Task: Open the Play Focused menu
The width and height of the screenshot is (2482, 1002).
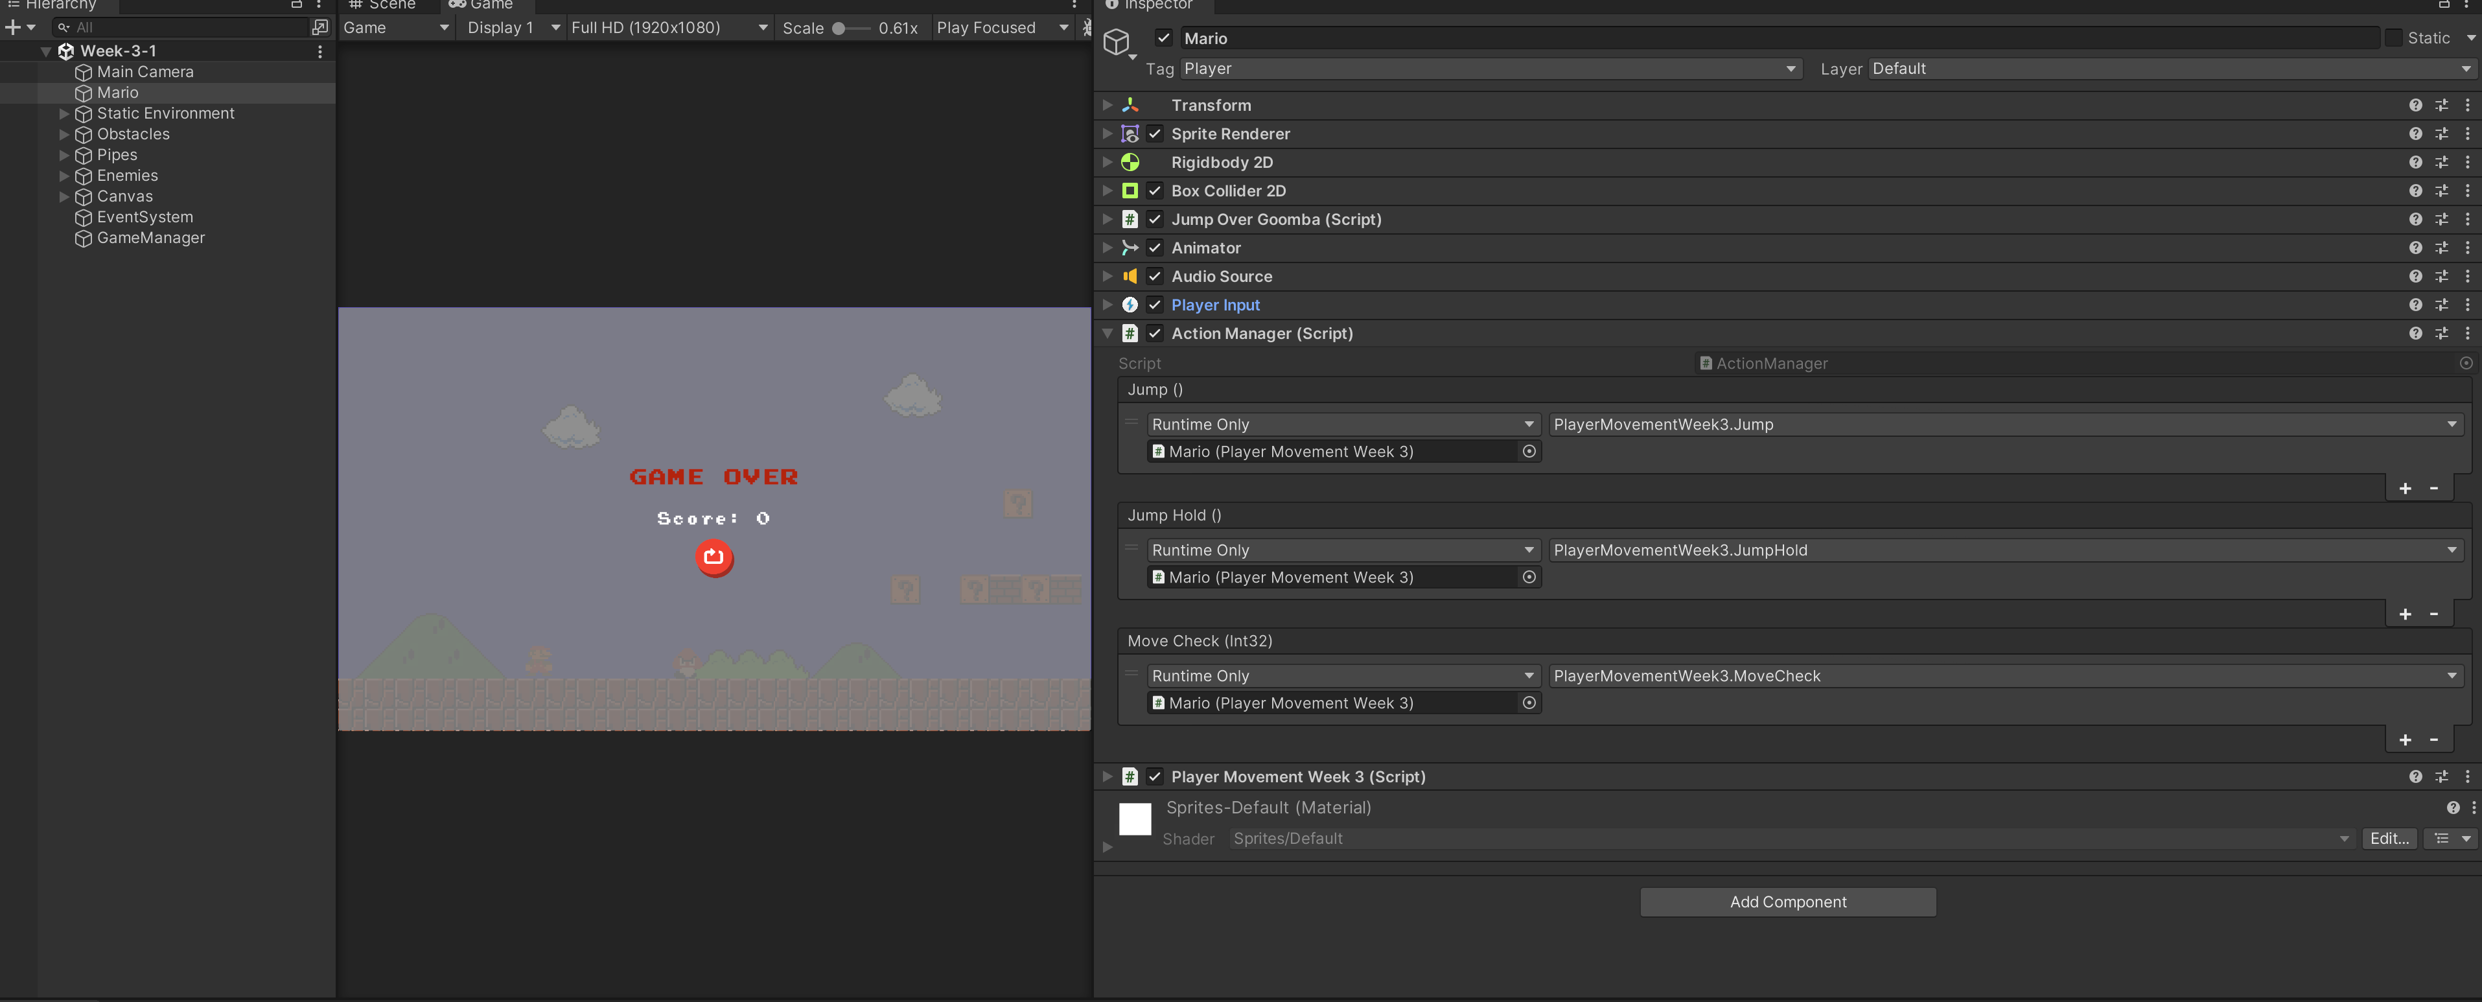Action: coord(1002,28)
